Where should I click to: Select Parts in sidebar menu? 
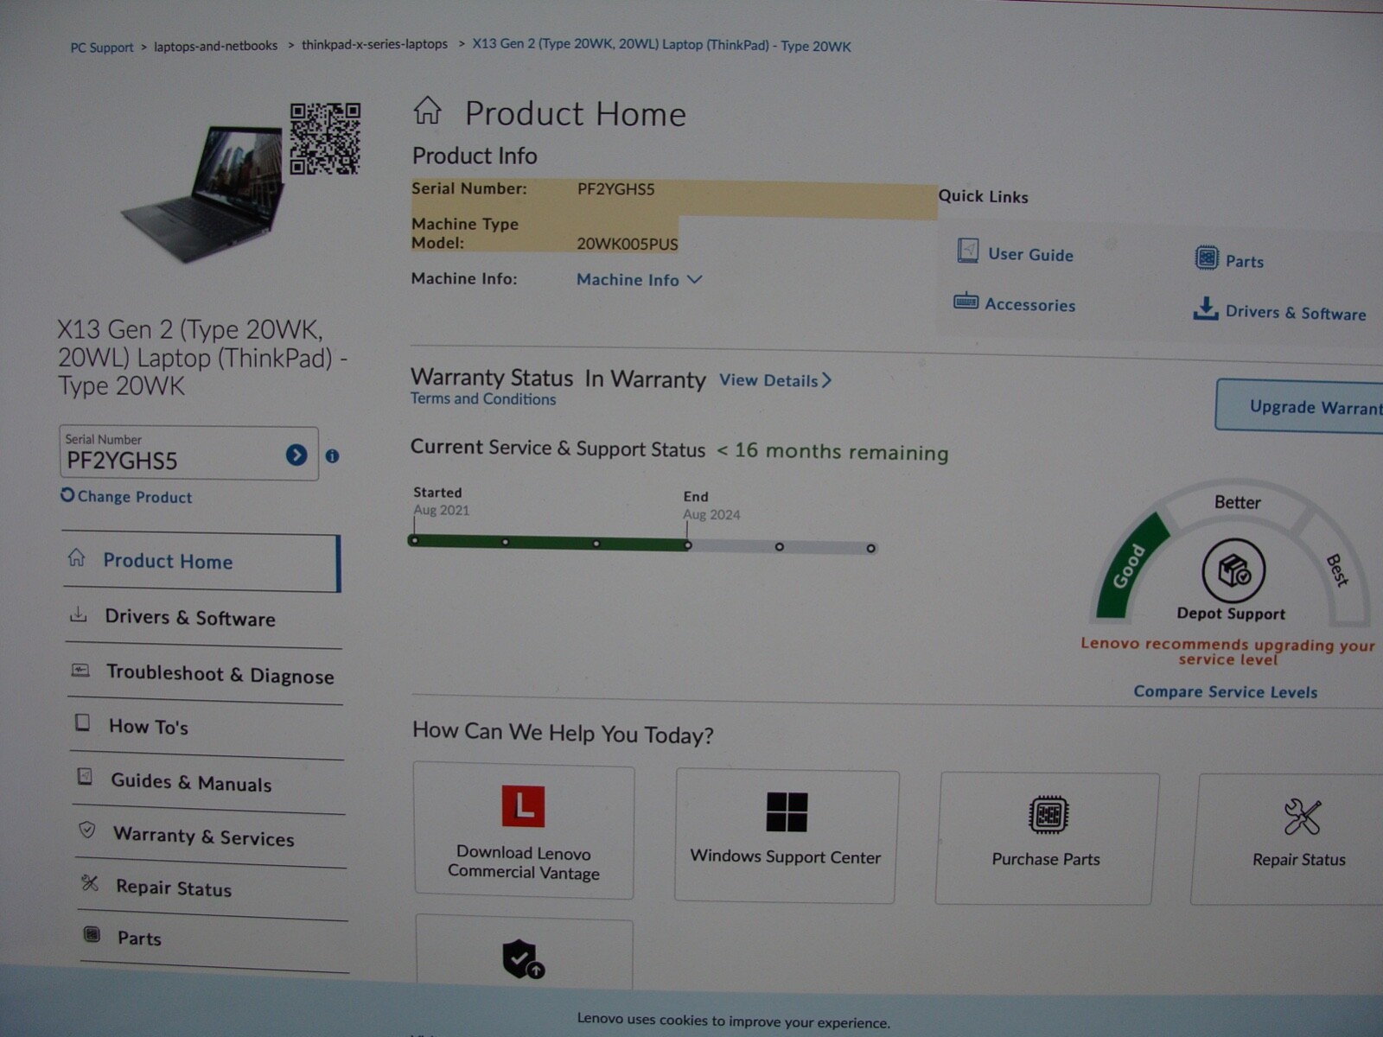pos(214,940)
